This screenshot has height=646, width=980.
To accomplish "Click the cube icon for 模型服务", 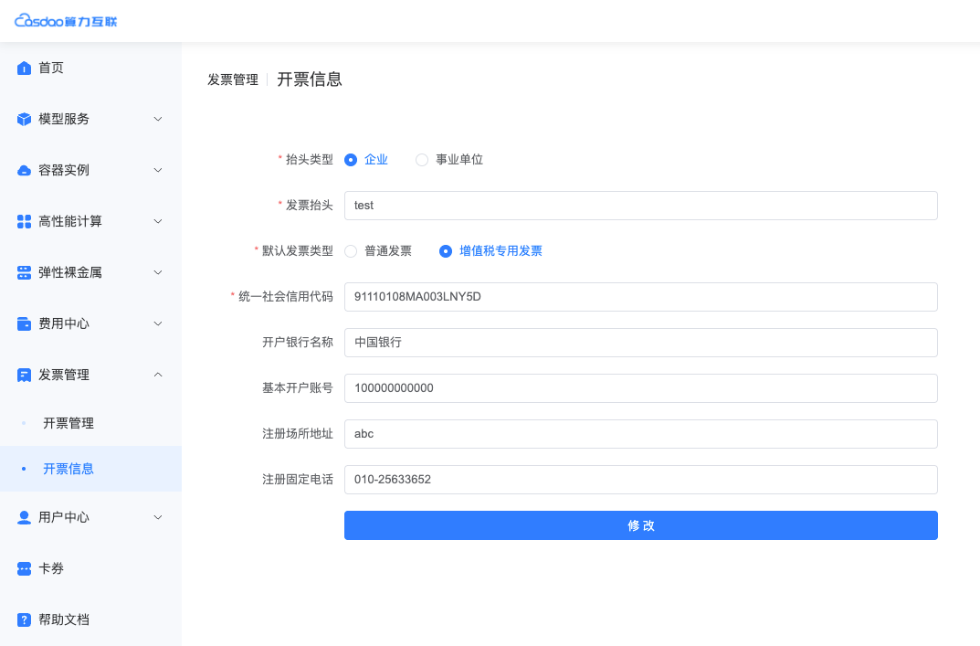I will (24, 119).
